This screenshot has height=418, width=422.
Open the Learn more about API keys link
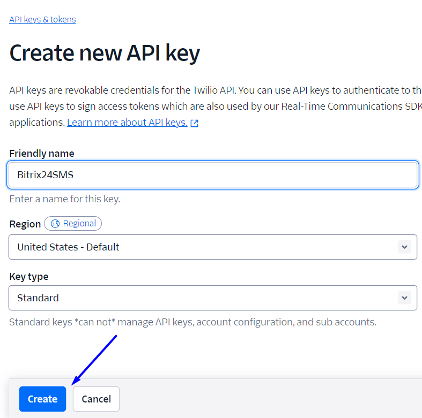pos(127,123)
